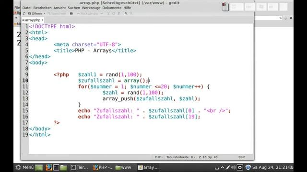The width and height of the screenshot is (307, 172).
Task: Click the title PHP - Arrays line
Action: click(x=95, y=51)
